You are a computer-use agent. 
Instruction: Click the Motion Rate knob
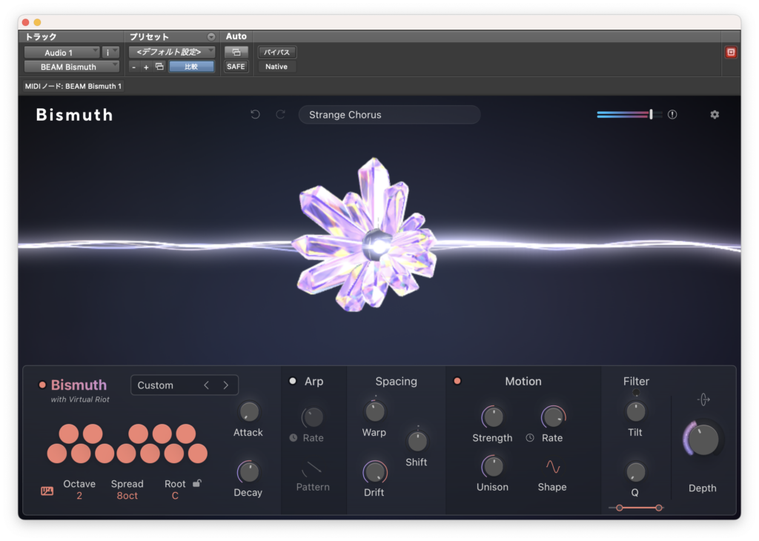pos(553,417)
